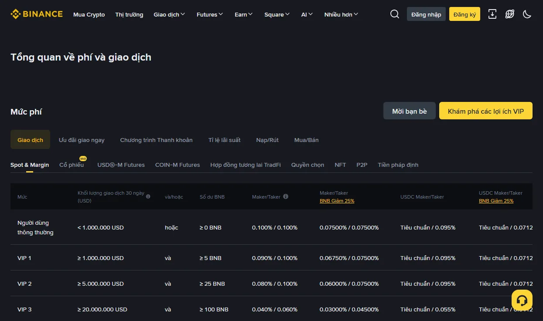This screenshot has height=321, width=543.
Task: Click BNB Giảm 25% link under USDC Maker/Taker
Action: 496,201
